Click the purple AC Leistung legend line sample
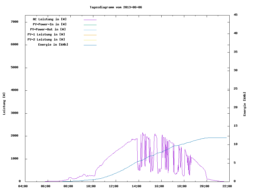 coord(90,20)
